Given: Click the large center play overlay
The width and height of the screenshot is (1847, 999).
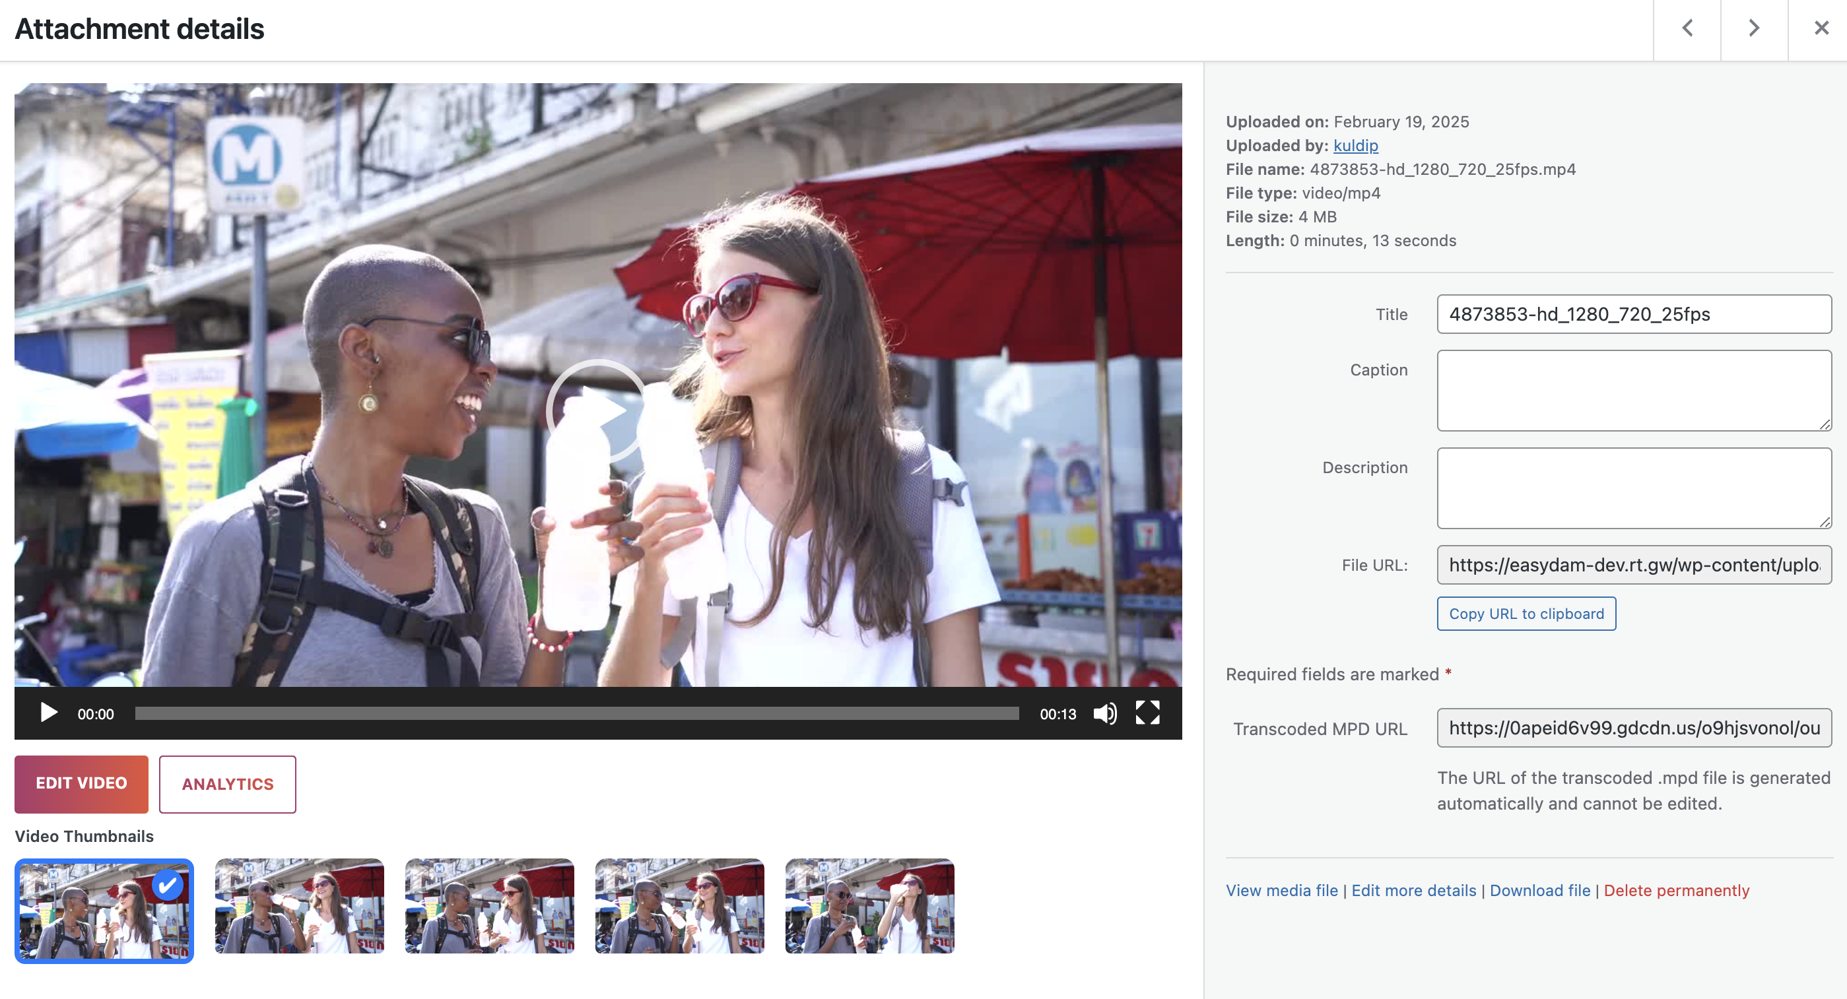Looking at the screenshot, I should 597,410.
